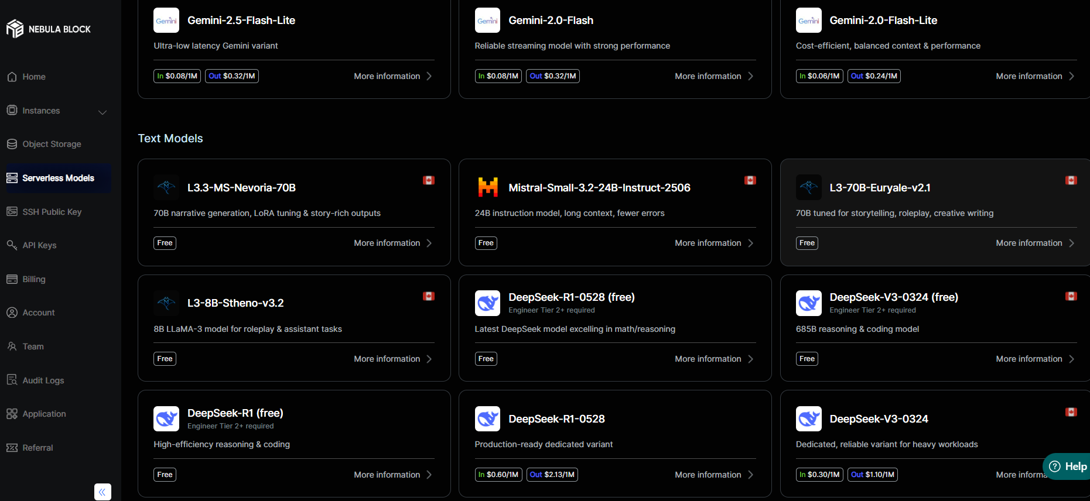Open More information for DeepSeek-R1 (free)

tap(392, 475)
